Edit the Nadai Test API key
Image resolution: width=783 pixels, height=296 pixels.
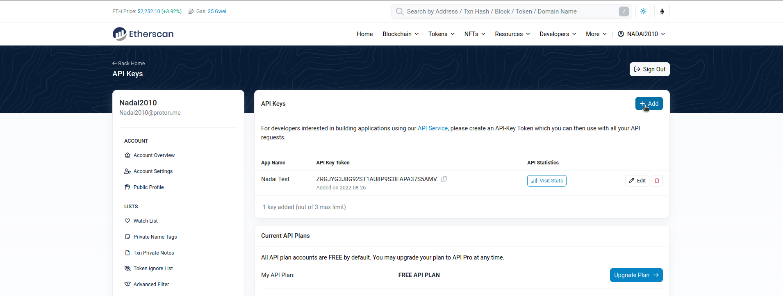[x=637, y=181]
